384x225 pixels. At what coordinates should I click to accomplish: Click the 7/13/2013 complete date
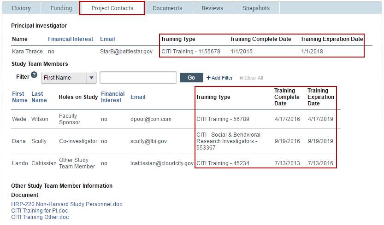[287, 163]
